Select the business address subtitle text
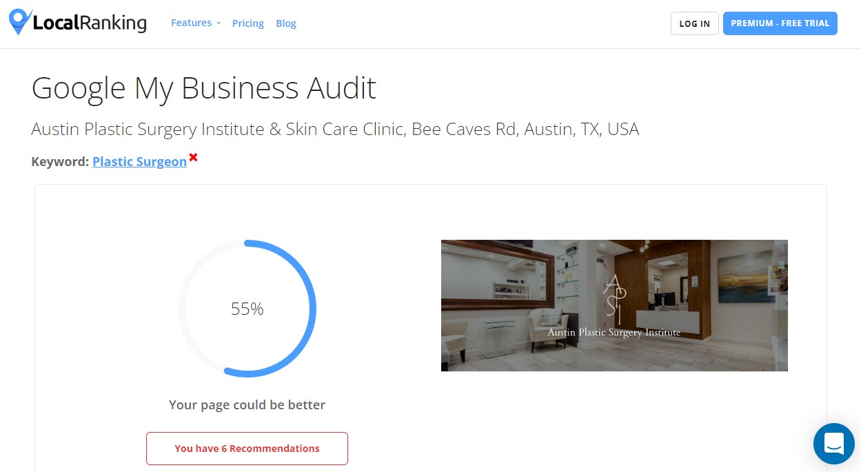Screen dimensions: 861x472 [x=335, y=129]
